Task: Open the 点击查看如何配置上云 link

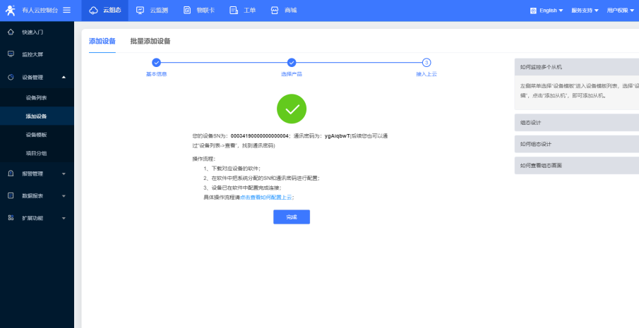Action: (x=266, y=198)
